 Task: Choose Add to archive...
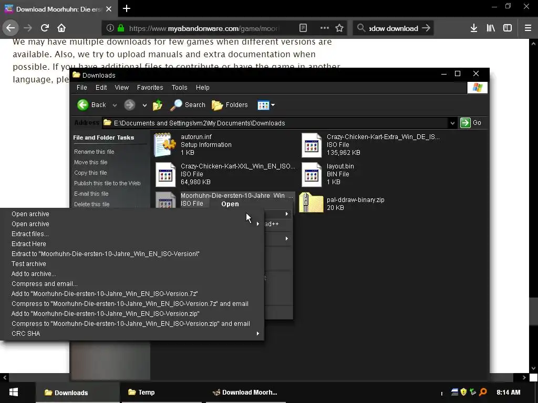coord(132,273)
